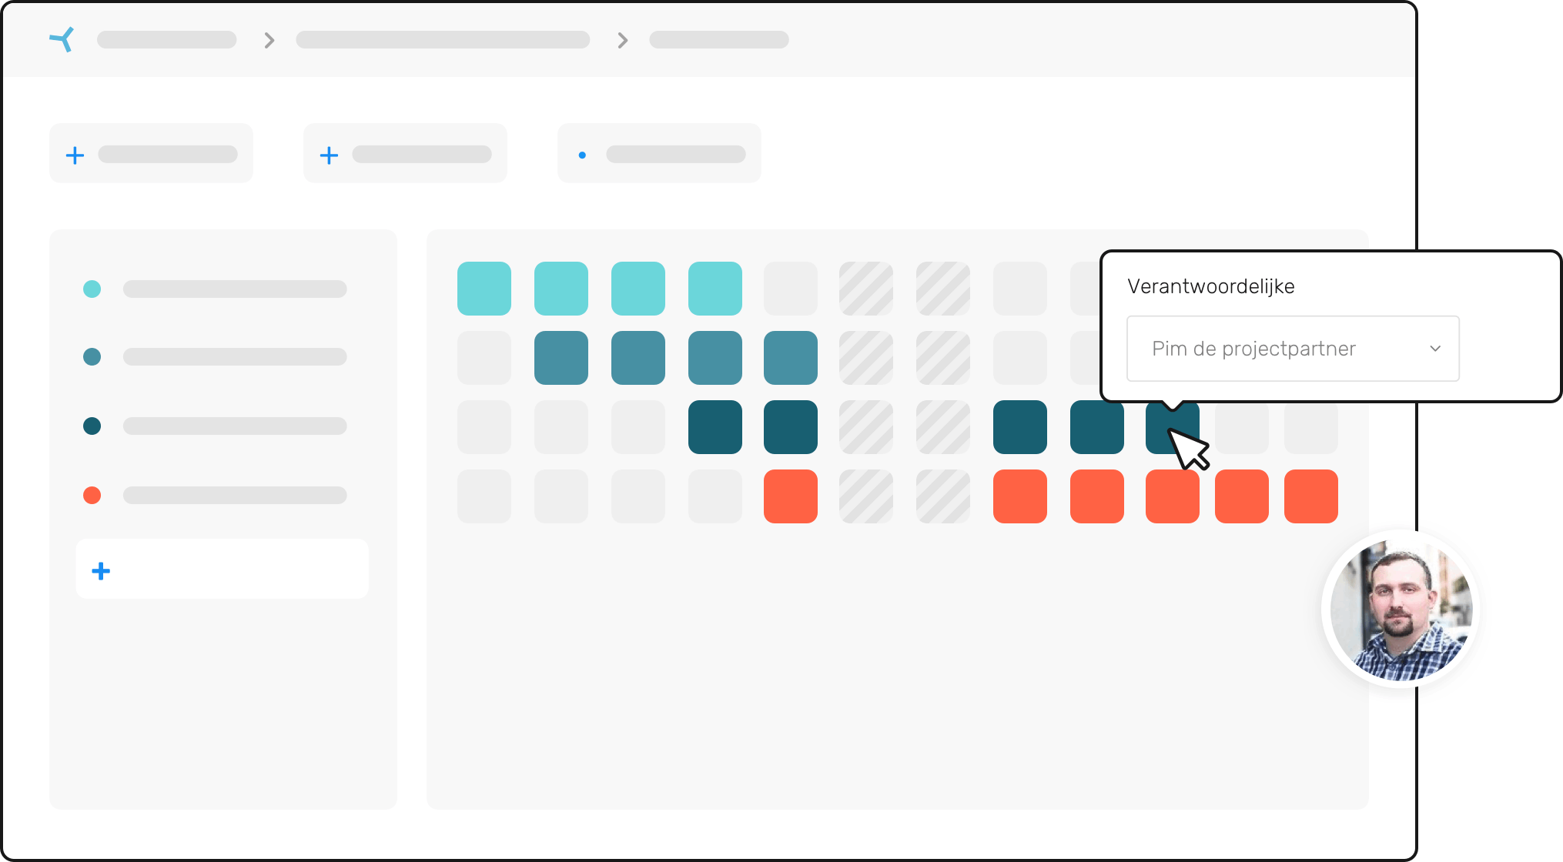Click the dark dot status indicator
The height and width of the screenshot is (862, 1563).
92,426
